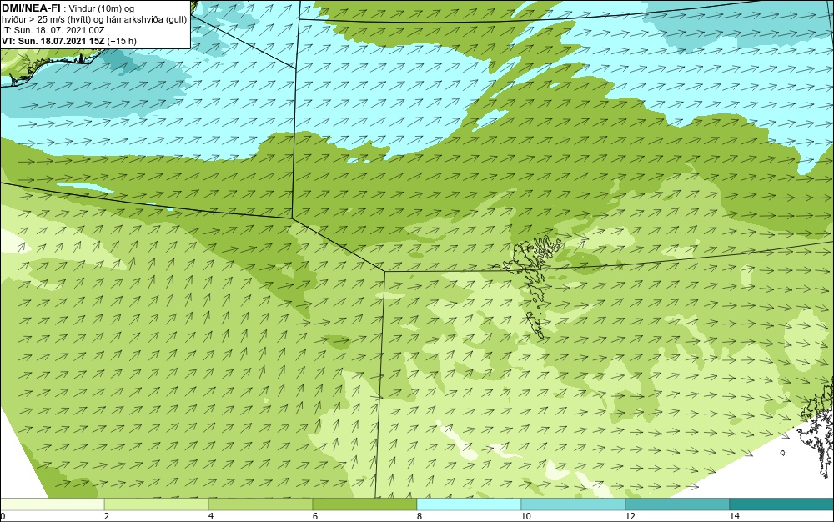The image size is (834, 522).
Task: Click the 12–14 m/s legend color swatch
Action: 677,504
